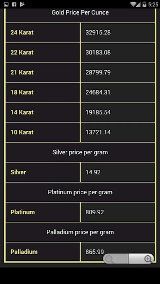Tap the 14 Karat row label
The width and height of the screenshot is (160, 284).
(22, 112)
